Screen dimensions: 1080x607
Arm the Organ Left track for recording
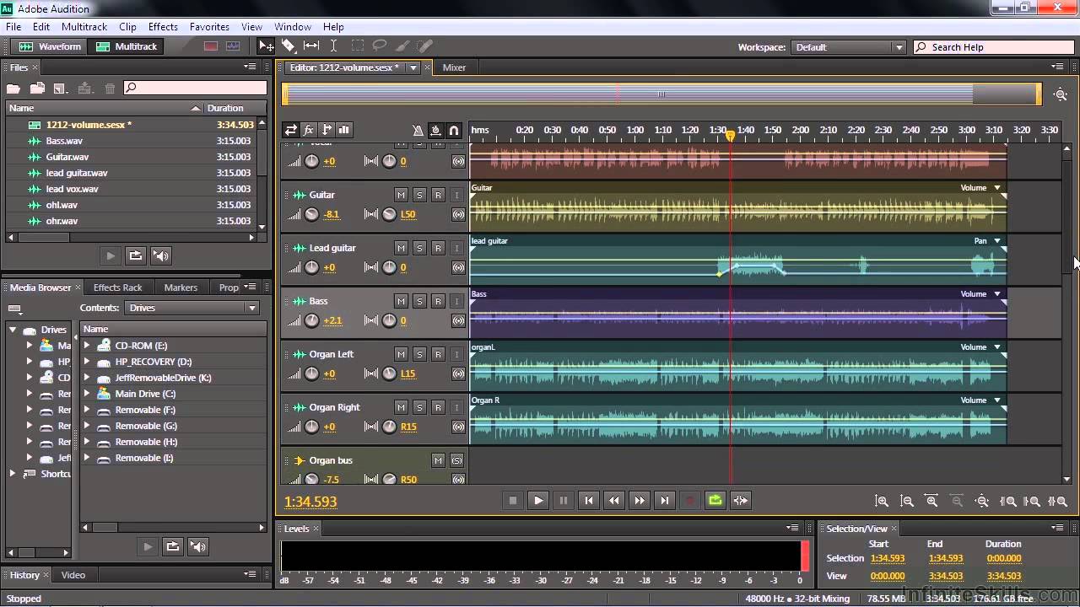click(x=438, y=354)
